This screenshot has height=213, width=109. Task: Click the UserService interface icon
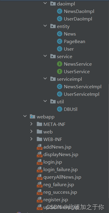click(x=60, y=72)
